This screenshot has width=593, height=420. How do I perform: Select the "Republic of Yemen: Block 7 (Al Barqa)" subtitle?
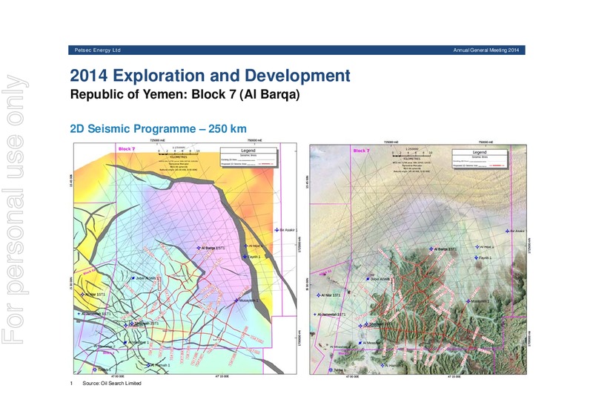click(185, 94)
